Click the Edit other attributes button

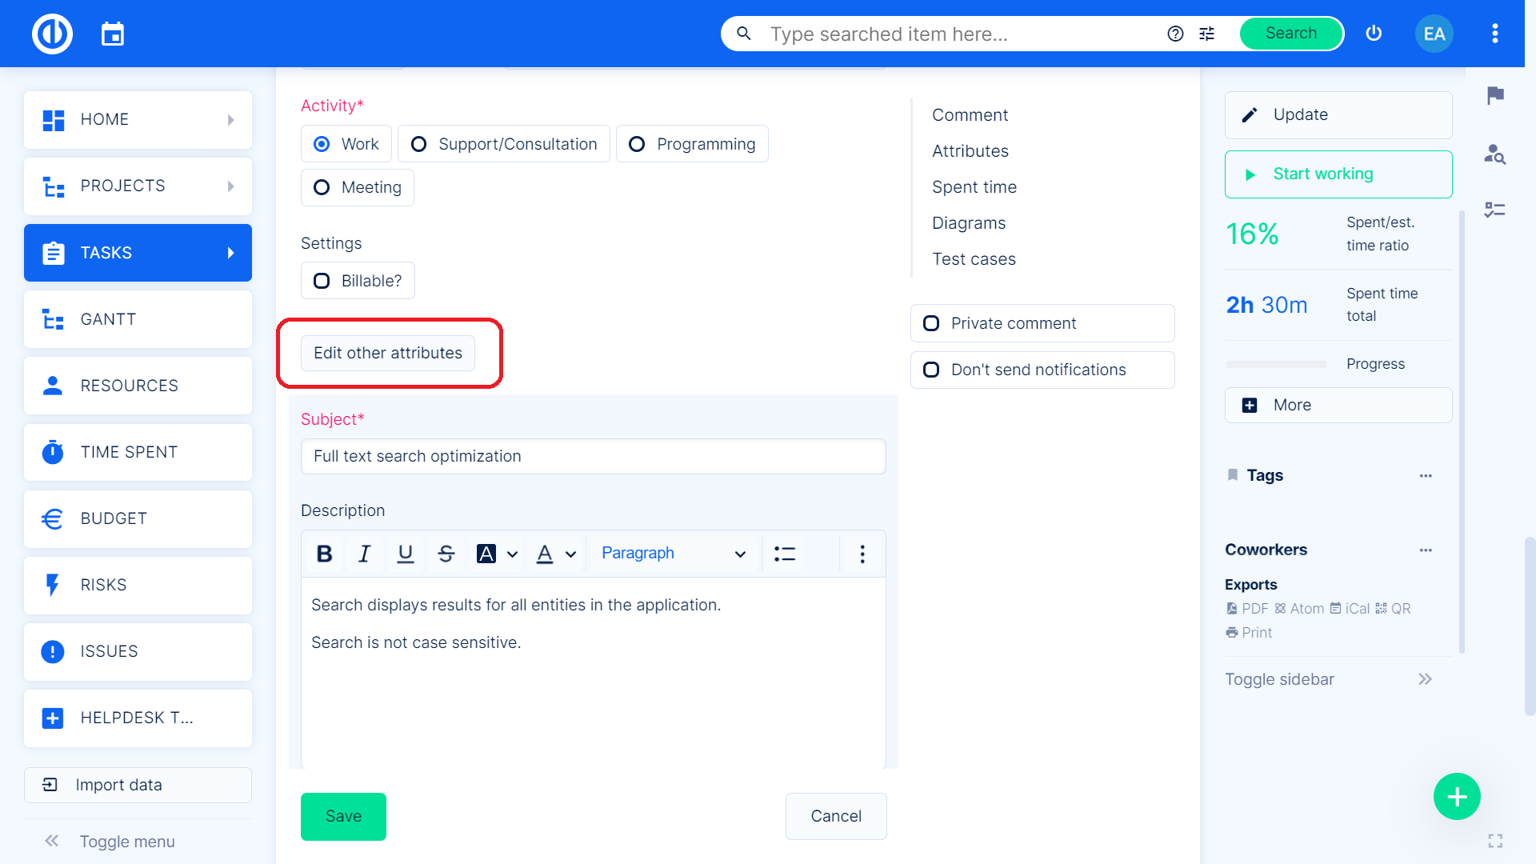pos(388,353)
